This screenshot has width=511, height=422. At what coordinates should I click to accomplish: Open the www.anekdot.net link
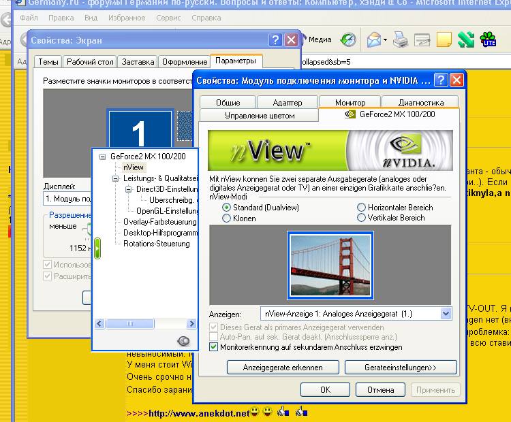point(199,413)
